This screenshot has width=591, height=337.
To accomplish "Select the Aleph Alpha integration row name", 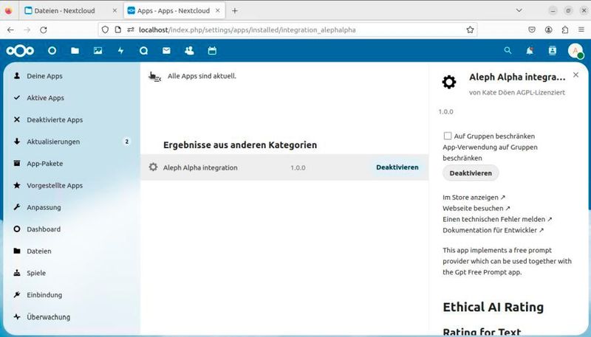I will [x=200, y=167].
